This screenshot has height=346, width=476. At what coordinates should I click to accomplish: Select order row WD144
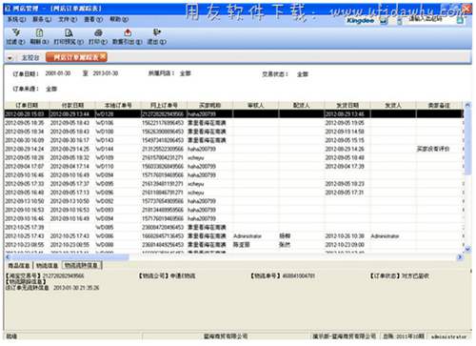tap(234, 149)
